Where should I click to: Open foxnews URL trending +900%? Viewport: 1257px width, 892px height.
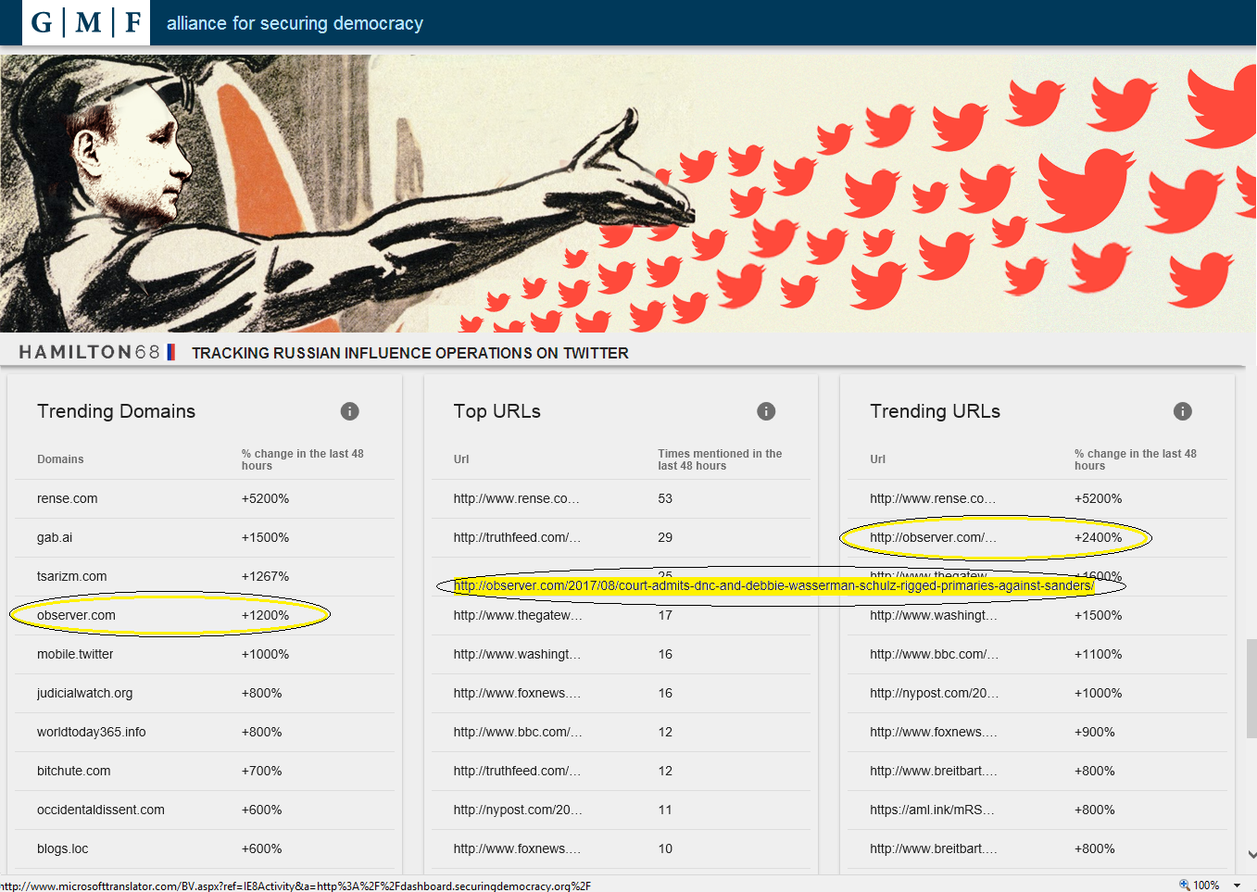pyautogui.click(x=934, y=732)
